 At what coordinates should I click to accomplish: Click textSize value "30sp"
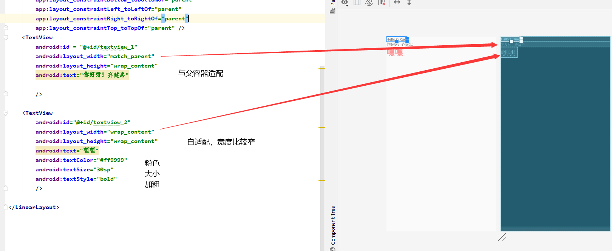pos(104,169)
